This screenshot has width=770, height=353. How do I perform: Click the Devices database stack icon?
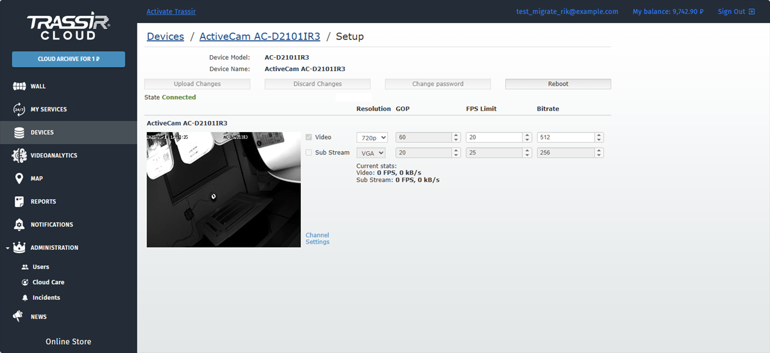19,133
